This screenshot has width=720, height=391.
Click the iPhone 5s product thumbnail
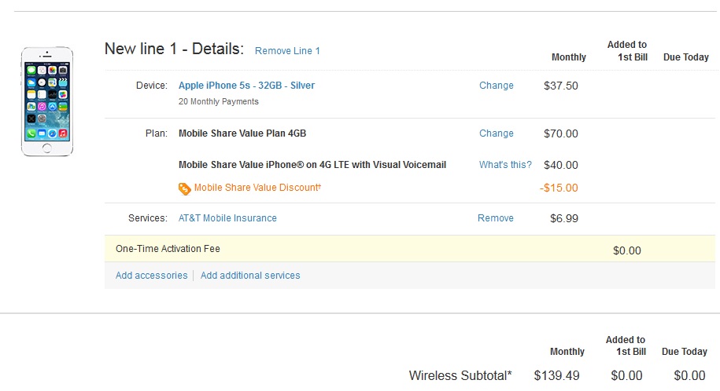(x=47, y=101)
